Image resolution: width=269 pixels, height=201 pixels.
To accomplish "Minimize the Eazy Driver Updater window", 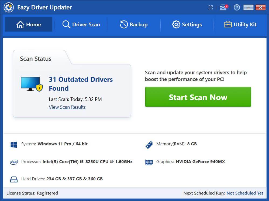I will [x=248, y=7].
